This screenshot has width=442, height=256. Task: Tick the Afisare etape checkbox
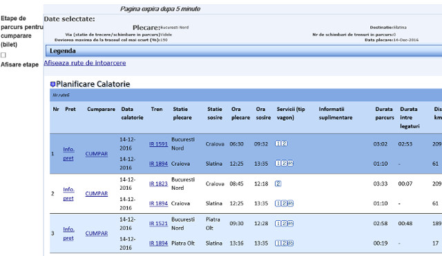click(x=3, y=55)
